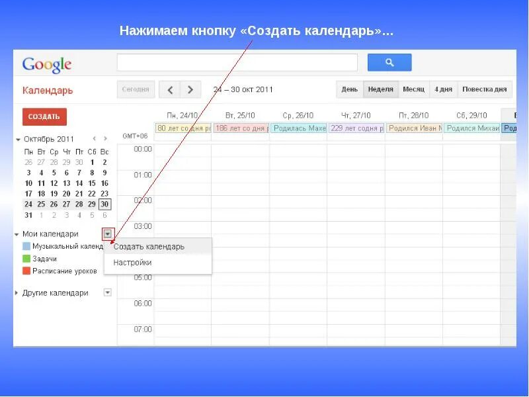This screenshot has width=529, height=397.
Task: Collapse Октябрь 2011 mini calendar
Action: (19, 139)
